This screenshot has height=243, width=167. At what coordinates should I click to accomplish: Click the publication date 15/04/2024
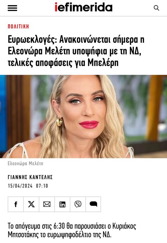click(20, 186)
